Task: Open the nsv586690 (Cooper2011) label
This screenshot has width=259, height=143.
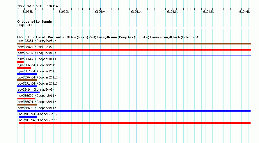Action: [x=37, y=96]
